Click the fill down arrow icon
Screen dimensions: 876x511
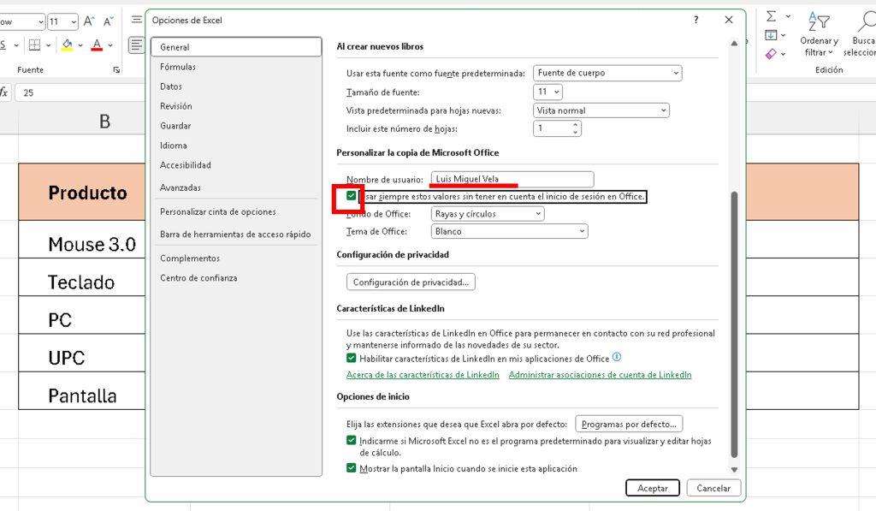coord(771,35)
